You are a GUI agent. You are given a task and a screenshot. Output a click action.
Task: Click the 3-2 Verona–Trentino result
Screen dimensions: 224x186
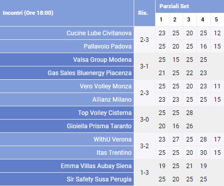(144, 146)
